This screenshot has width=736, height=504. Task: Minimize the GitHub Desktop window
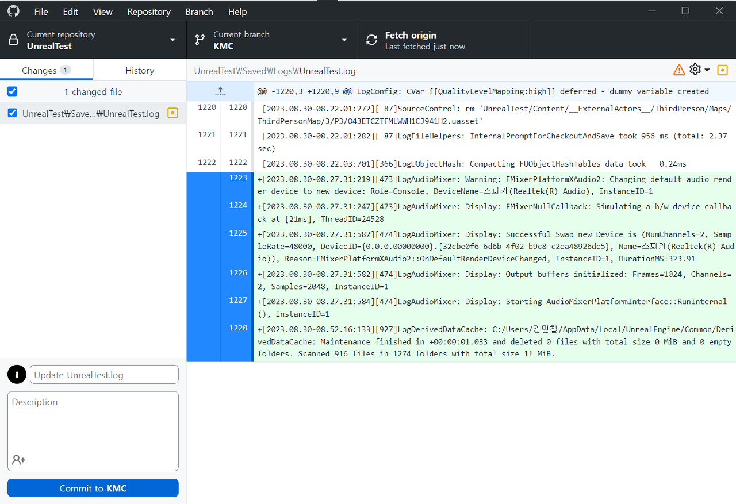click(651, 11)
